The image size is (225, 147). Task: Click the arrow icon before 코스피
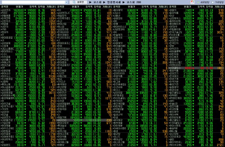click(x=90, y=2)
